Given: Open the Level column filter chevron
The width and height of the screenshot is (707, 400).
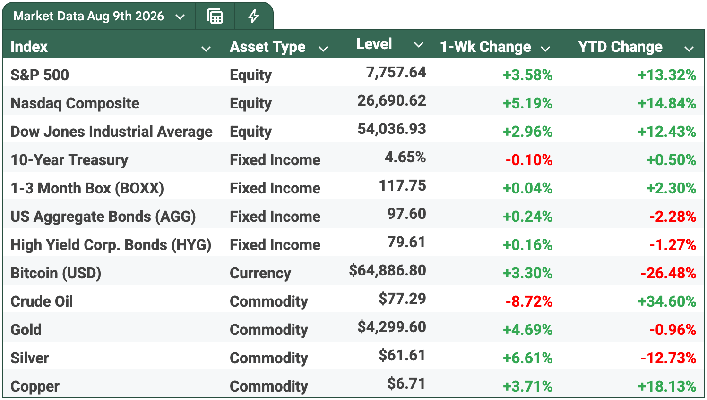Looking at the screenshot, I should tap(418, 45).
